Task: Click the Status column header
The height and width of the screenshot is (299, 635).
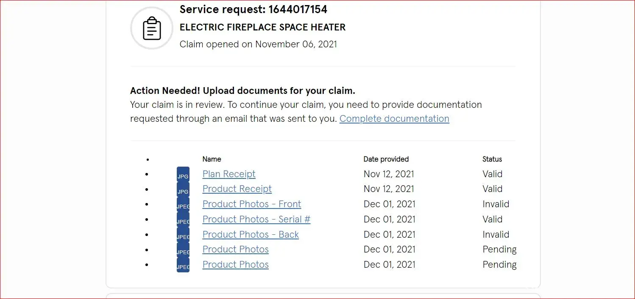Action: 492,159
